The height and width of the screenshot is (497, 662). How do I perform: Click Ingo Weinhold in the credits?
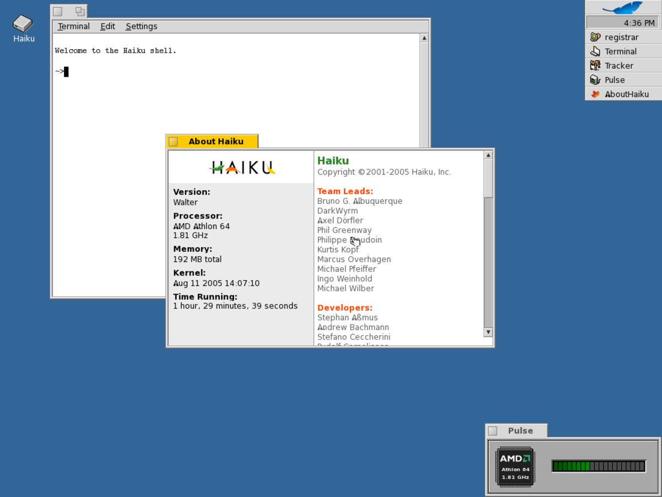click(x=345, y=279)
